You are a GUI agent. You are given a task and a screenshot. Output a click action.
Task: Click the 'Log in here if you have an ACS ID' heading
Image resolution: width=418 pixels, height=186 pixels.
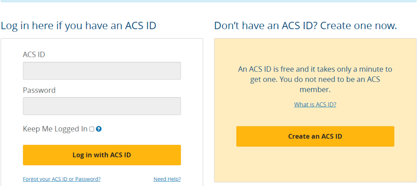point(79,26)
